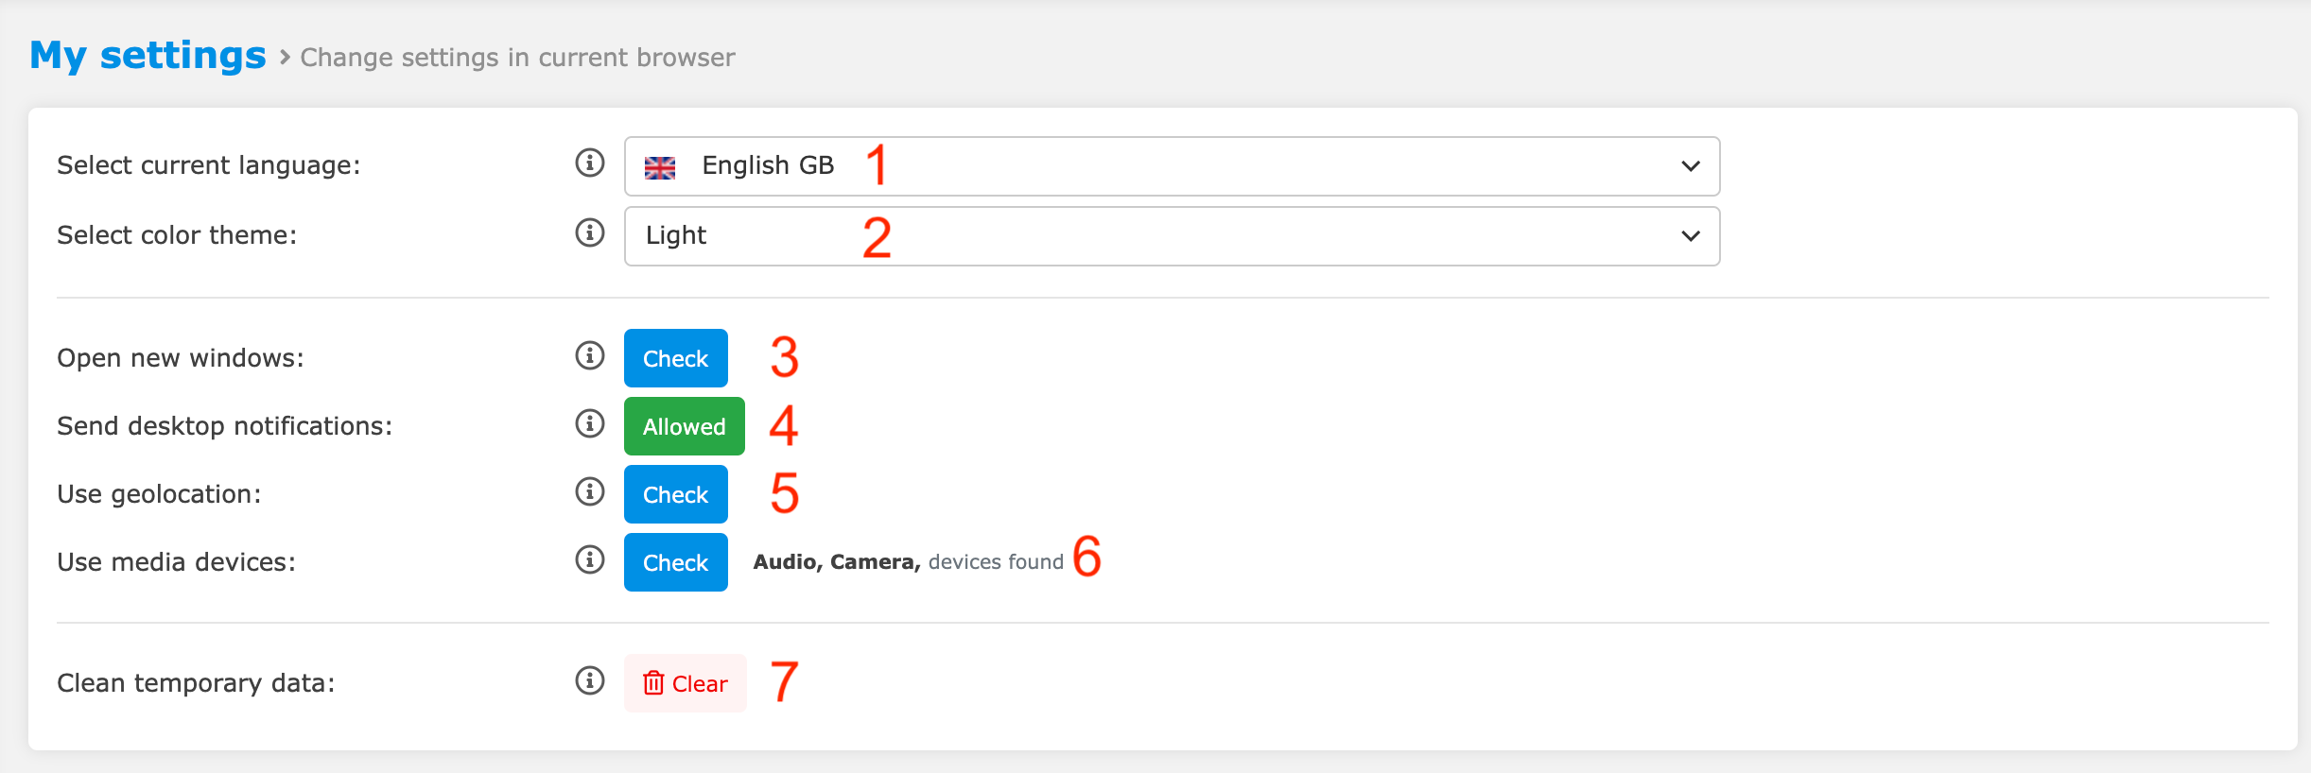Select breadcrumb item Change settings in current browser
The image size is (2311, 773).
(516, 58)
